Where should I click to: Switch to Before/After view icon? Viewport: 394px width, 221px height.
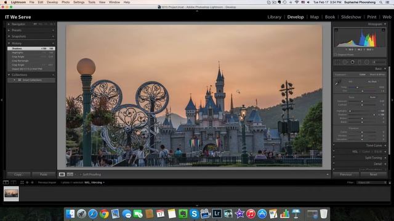click(70, 174)
